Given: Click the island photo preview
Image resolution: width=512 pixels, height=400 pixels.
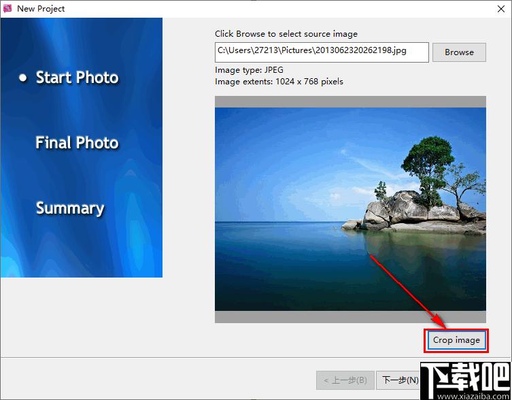Looking at the screenshot, I should [350, 209].
